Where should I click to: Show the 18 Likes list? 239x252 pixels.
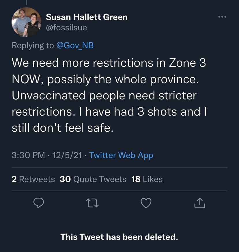pyautogui.click(x=147, y=179)
